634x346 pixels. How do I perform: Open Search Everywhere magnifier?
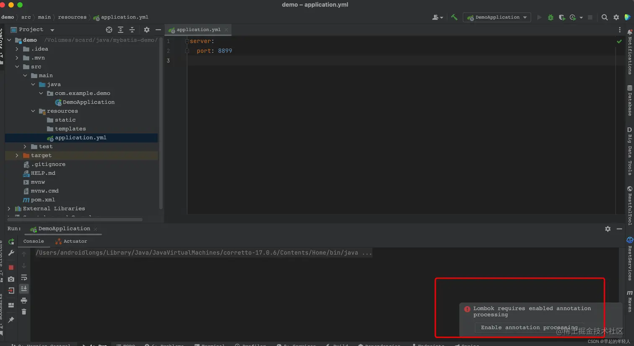(604, 17)
